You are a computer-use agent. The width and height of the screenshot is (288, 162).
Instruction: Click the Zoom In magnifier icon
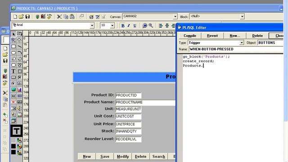coord(145,26)
